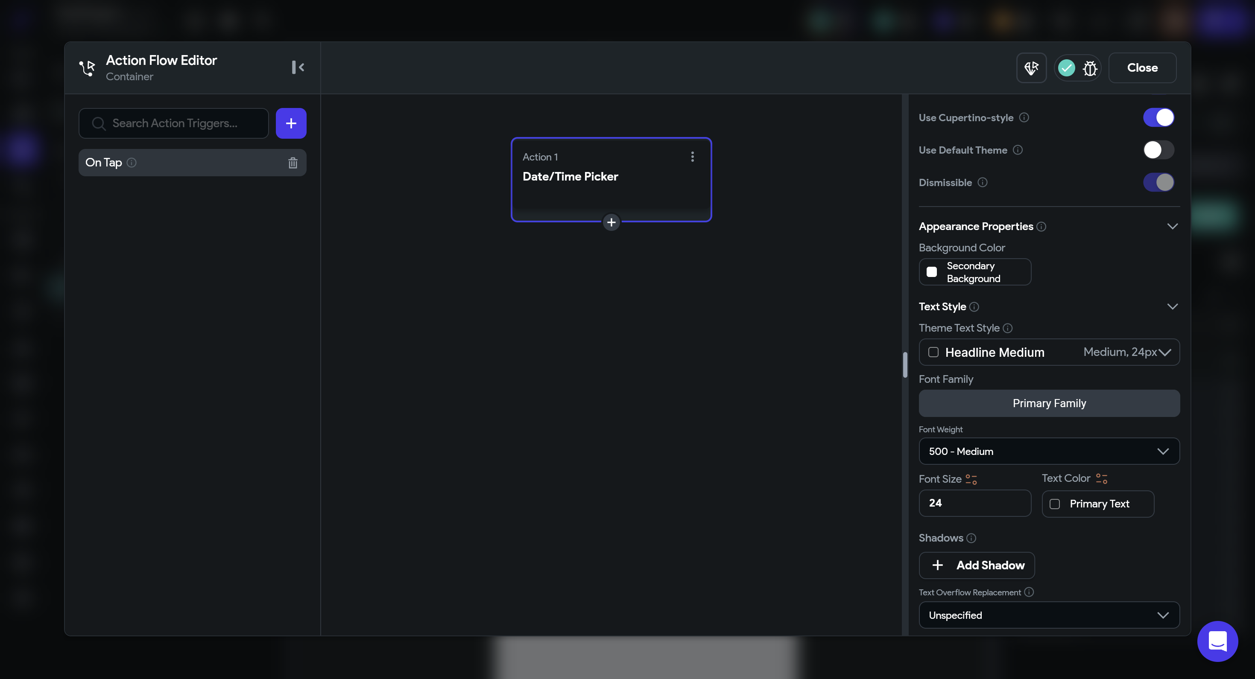Open the chat support bubble
The height and width of the screenshot is (679, 1255).
point(1217,641)
